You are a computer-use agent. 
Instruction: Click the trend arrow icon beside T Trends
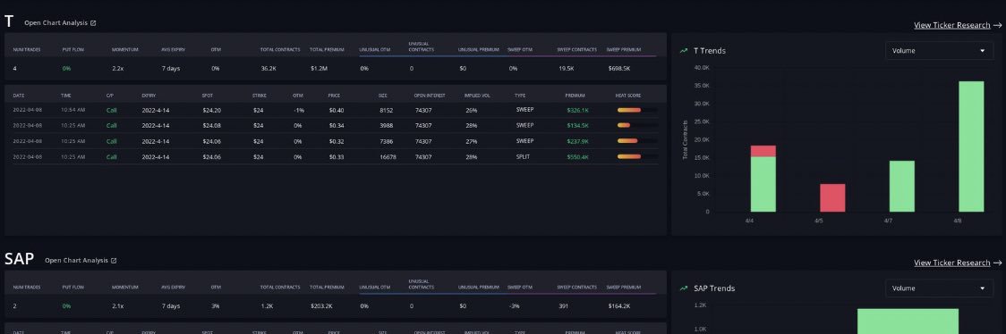click(683, 51)
